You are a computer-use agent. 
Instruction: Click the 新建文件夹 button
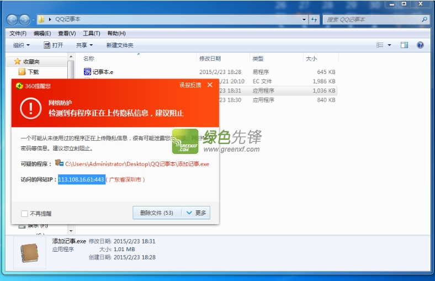point(120,45)
